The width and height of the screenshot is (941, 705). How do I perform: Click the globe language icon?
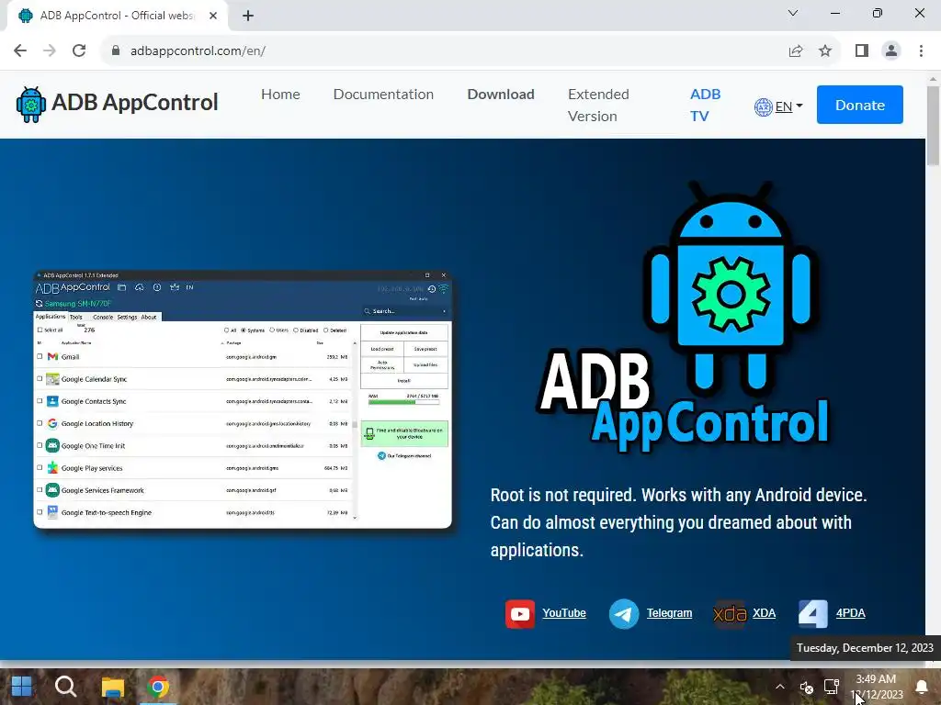[763, 107]
